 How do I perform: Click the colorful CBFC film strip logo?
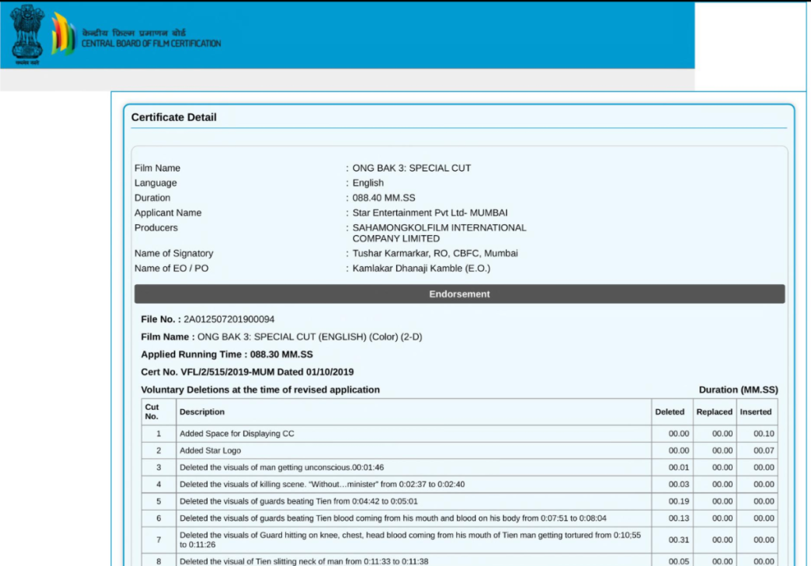[x=63, y=34]
